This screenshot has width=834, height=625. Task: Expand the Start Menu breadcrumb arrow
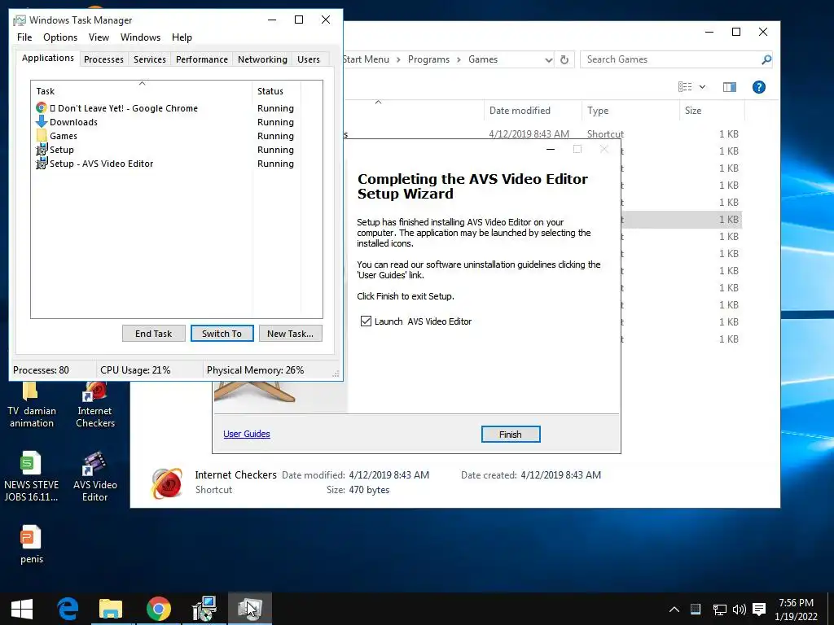pyautogui.click(x=398, y=59)
